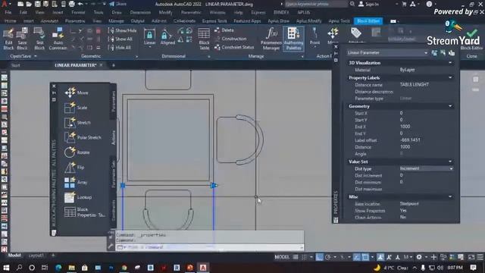Choose the Array action in authoring palette
Image resolution: width=485 pixels, height=273 pixels.
point(76,182)
